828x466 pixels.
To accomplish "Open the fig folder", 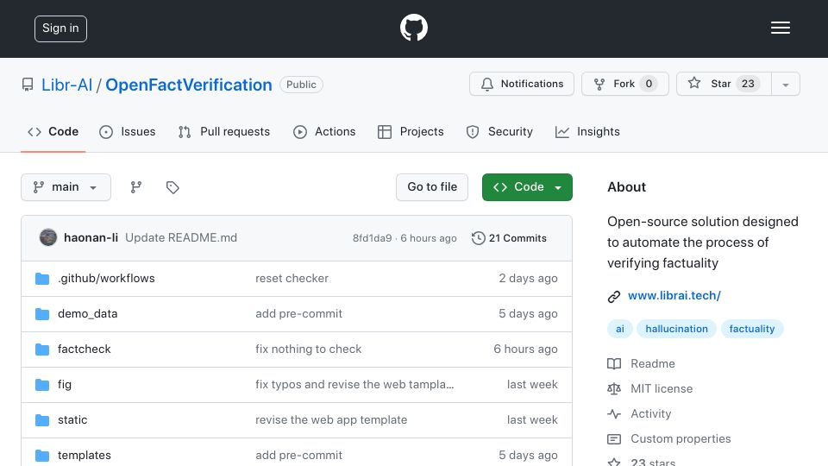I will 65,385.
